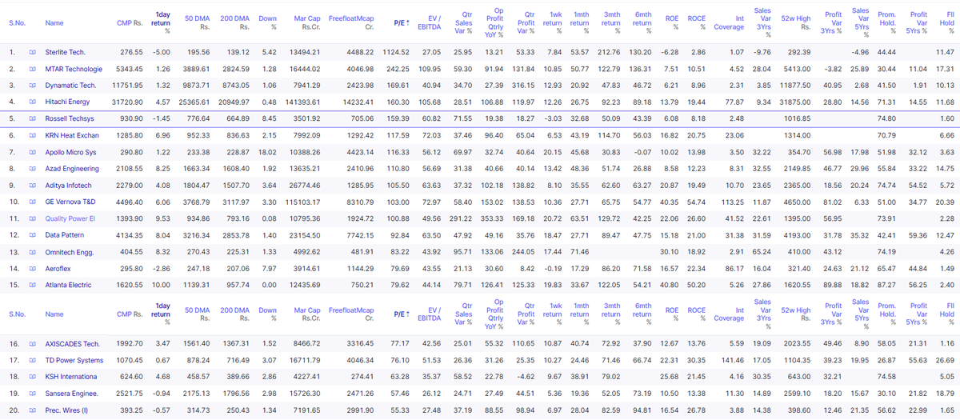
Task: Sort by P/E in header above Sterlite Tech.
Action: point(400,23)
